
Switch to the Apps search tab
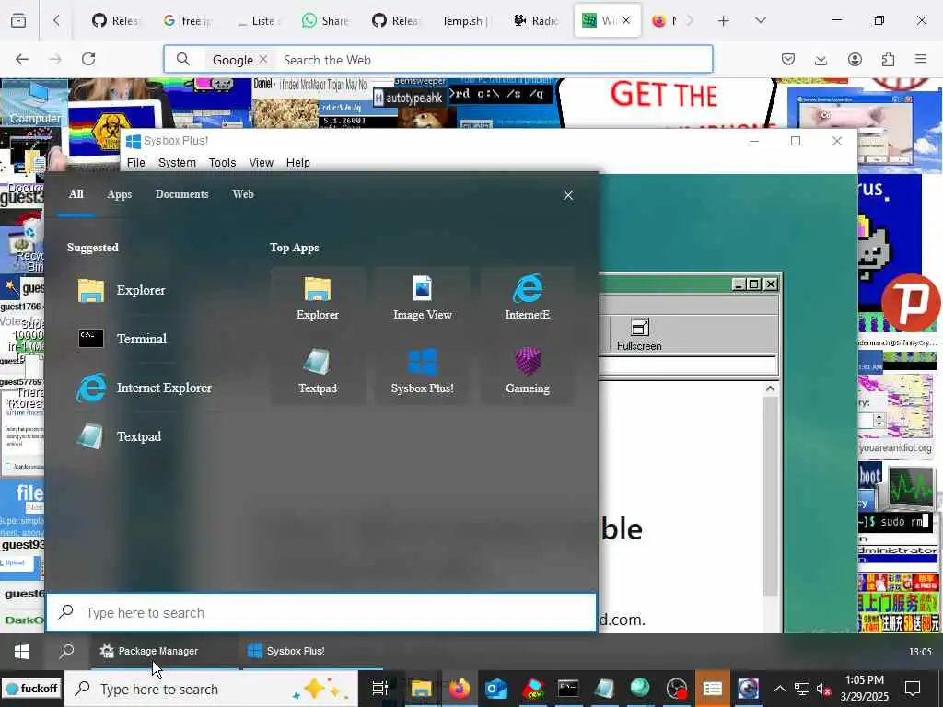119,194
